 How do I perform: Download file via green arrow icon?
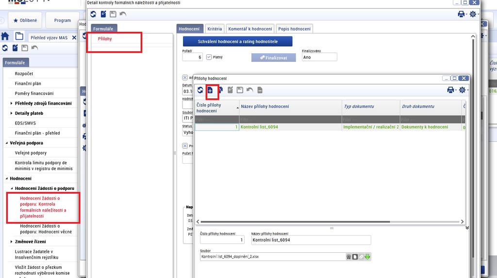(367, 257)
